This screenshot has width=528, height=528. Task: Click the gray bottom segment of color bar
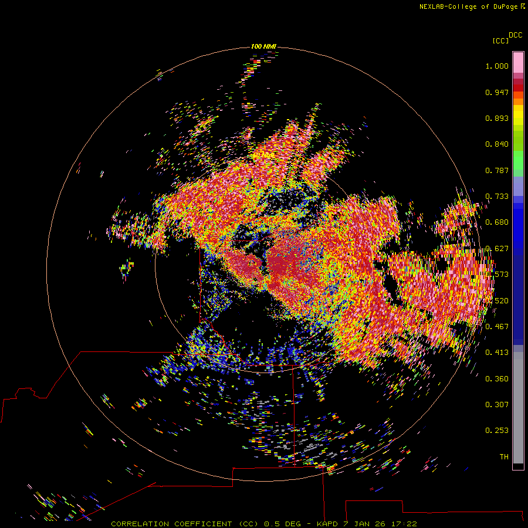point(518,408)
